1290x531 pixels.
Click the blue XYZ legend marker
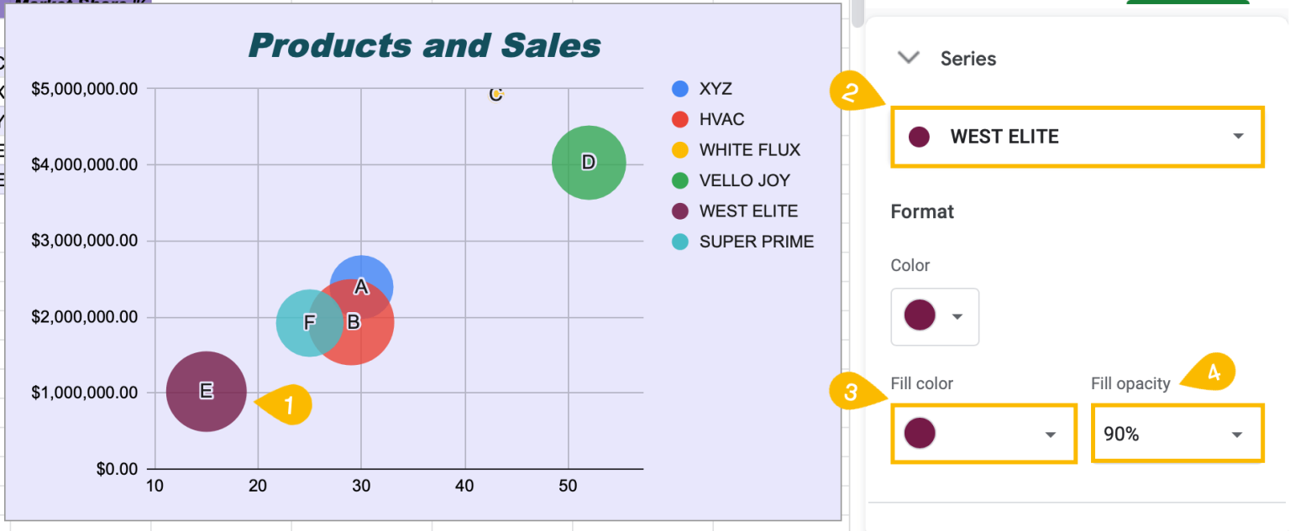pyautogui.click(x=680, y=88)
